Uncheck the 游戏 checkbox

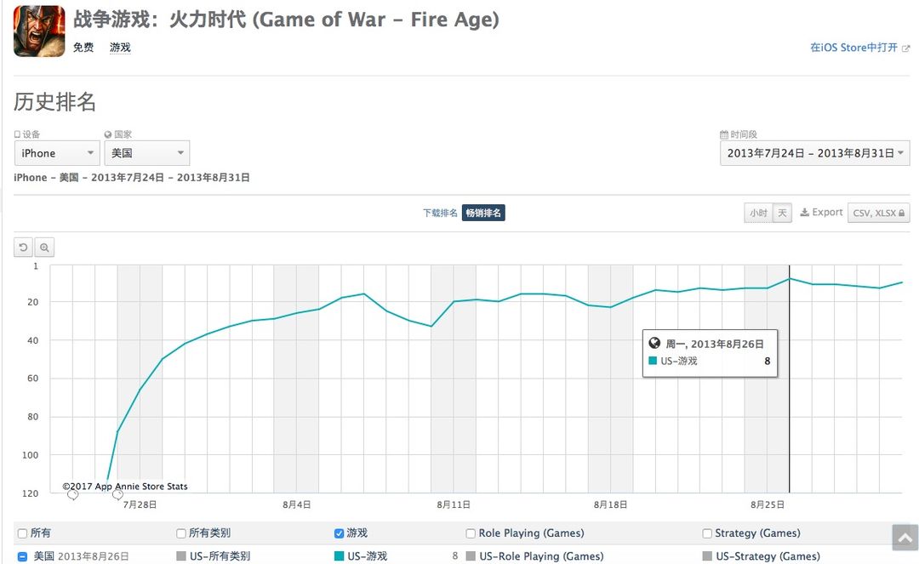339,533
